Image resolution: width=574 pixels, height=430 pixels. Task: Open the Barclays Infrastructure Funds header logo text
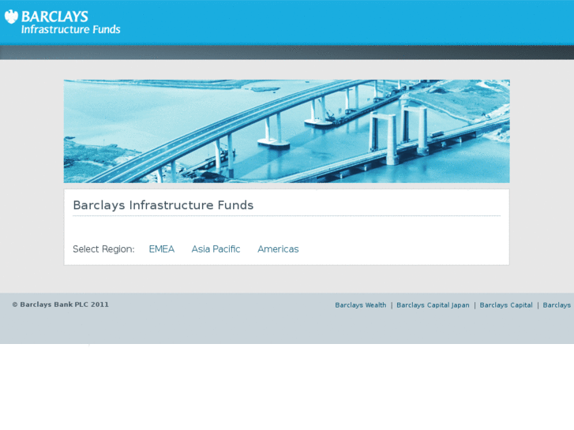click(x=70, y=23)
